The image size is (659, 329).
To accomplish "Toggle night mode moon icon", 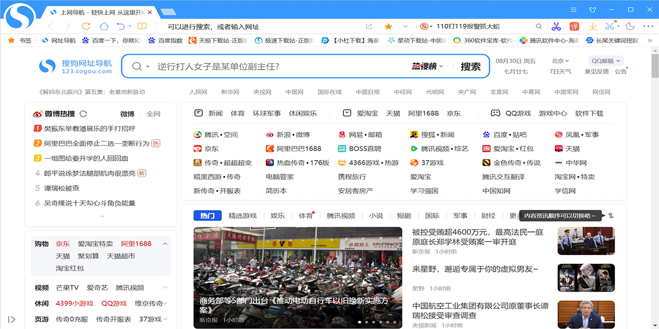I will pos(630,26).
